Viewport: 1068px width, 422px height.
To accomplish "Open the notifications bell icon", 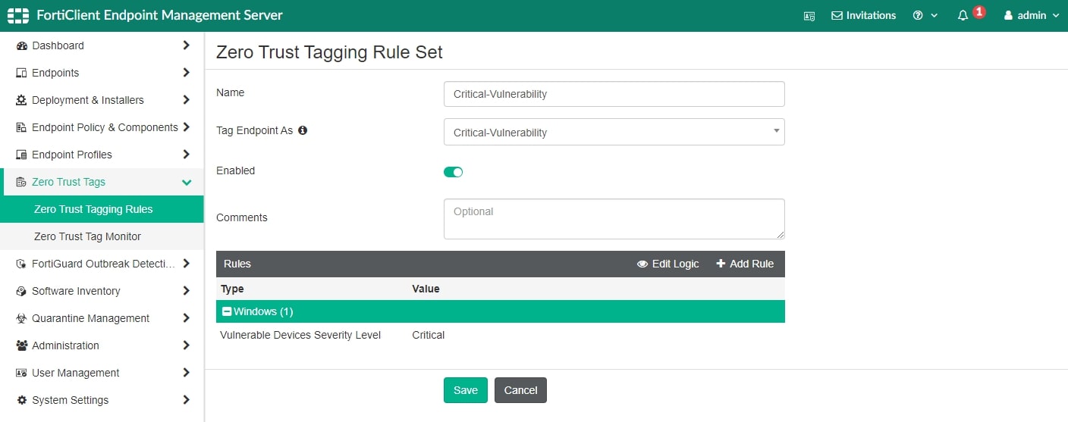I will [963, 15].
